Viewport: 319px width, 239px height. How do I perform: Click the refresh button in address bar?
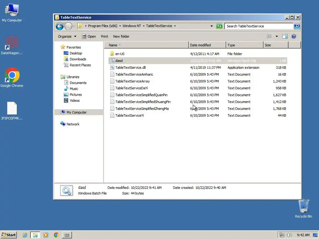(219, 26)
